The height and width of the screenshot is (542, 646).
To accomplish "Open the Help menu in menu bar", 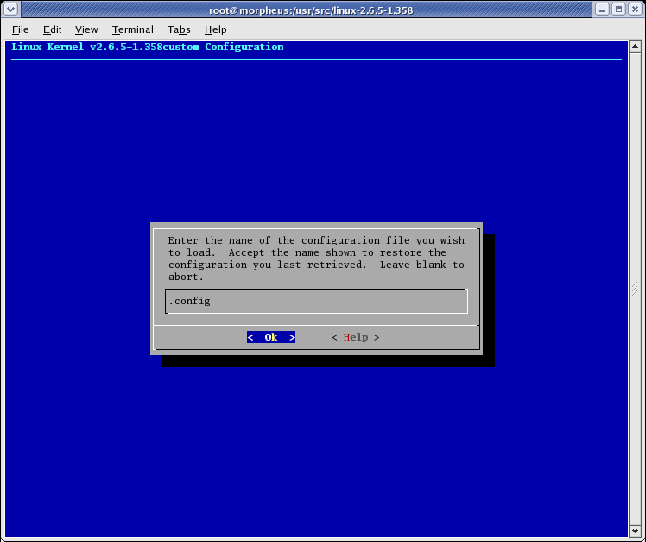I will 215,29.
